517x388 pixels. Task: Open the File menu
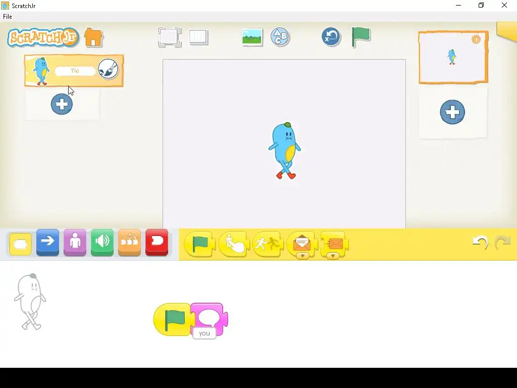(x=8, y=17)
